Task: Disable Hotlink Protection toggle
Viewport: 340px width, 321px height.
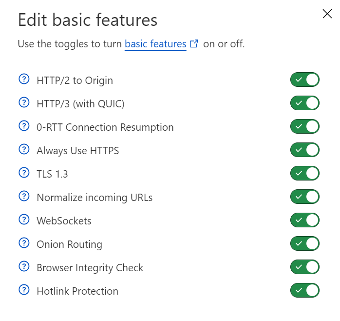Action: 305,291
